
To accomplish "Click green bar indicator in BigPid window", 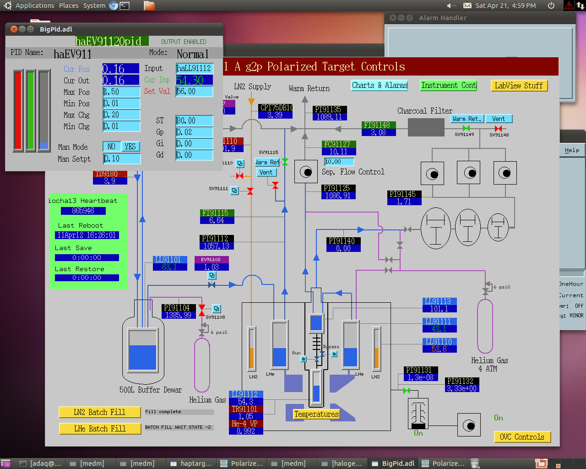I will pos(31,110).
